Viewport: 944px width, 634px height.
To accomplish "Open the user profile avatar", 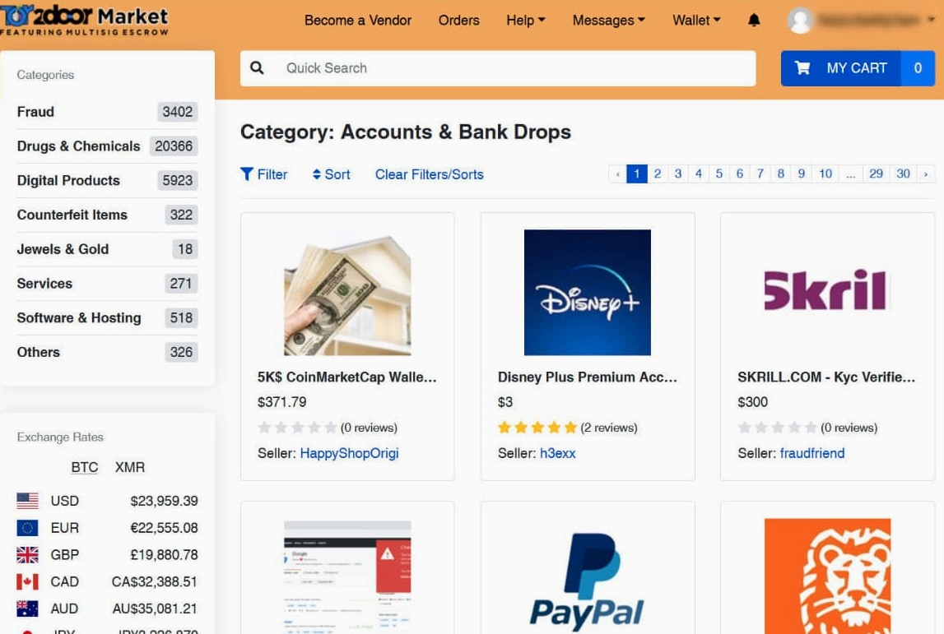I will click(800, 21).
